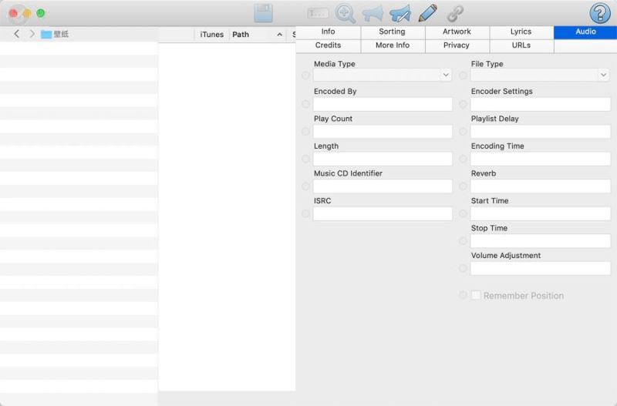Viewport: 617px width, 406px height.
Task: Click the Length text field
Action: (383, 159)
